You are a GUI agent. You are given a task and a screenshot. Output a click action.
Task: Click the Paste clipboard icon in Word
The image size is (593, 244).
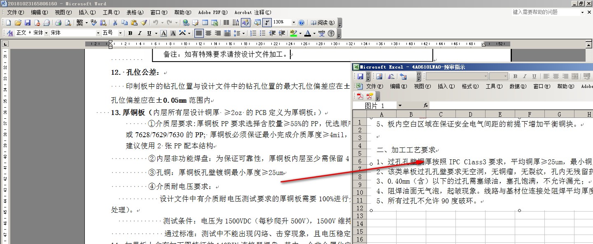(x=134, y=23)
